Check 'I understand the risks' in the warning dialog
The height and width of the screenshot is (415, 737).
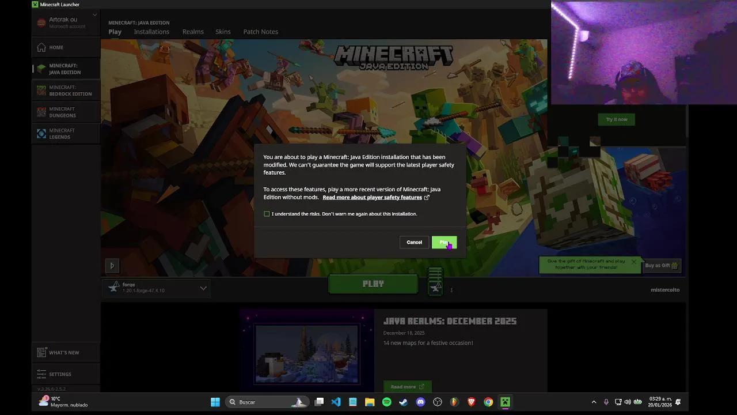(267, 213)
